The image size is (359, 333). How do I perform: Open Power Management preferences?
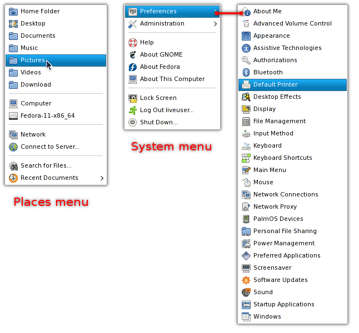coord(293,243)
